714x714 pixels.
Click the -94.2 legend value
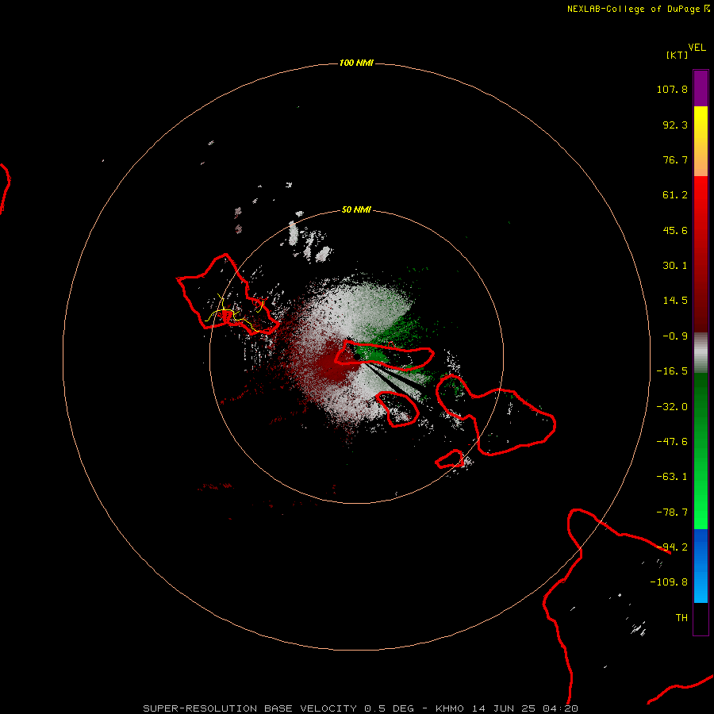click(x=672, y=547)
